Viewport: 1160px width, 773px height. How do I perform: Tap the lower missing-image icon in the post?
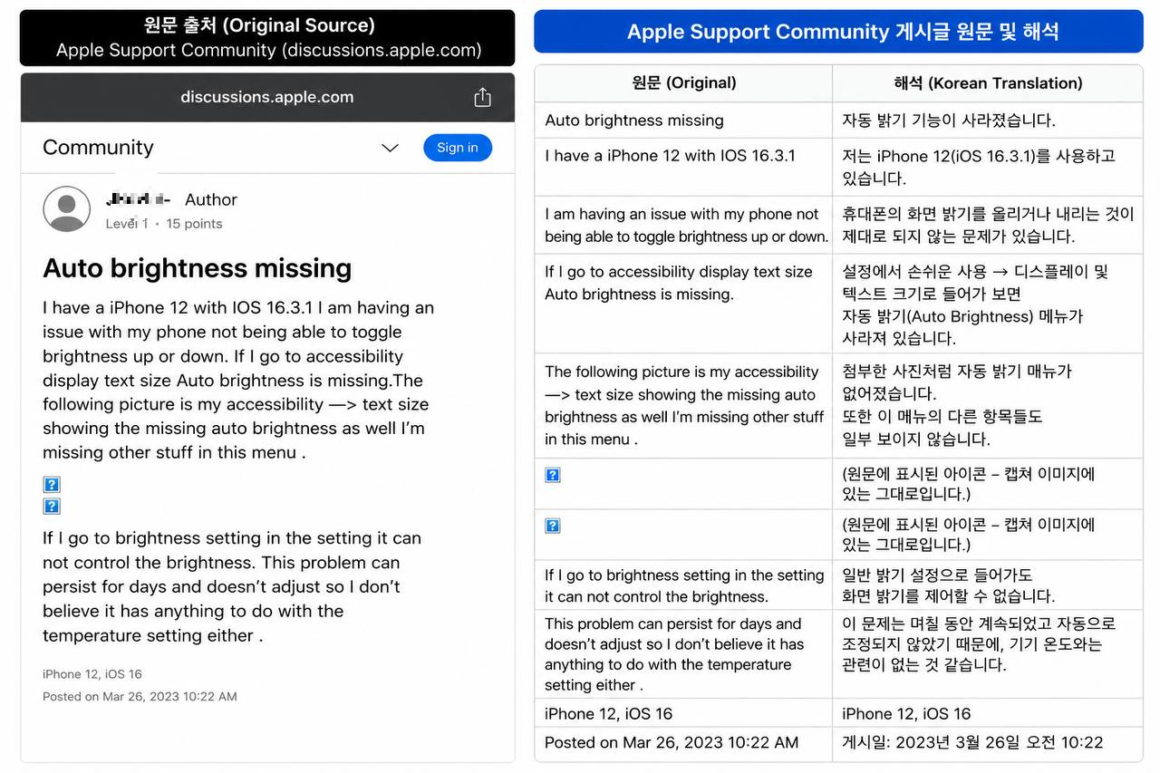click(x=52, y=507)
